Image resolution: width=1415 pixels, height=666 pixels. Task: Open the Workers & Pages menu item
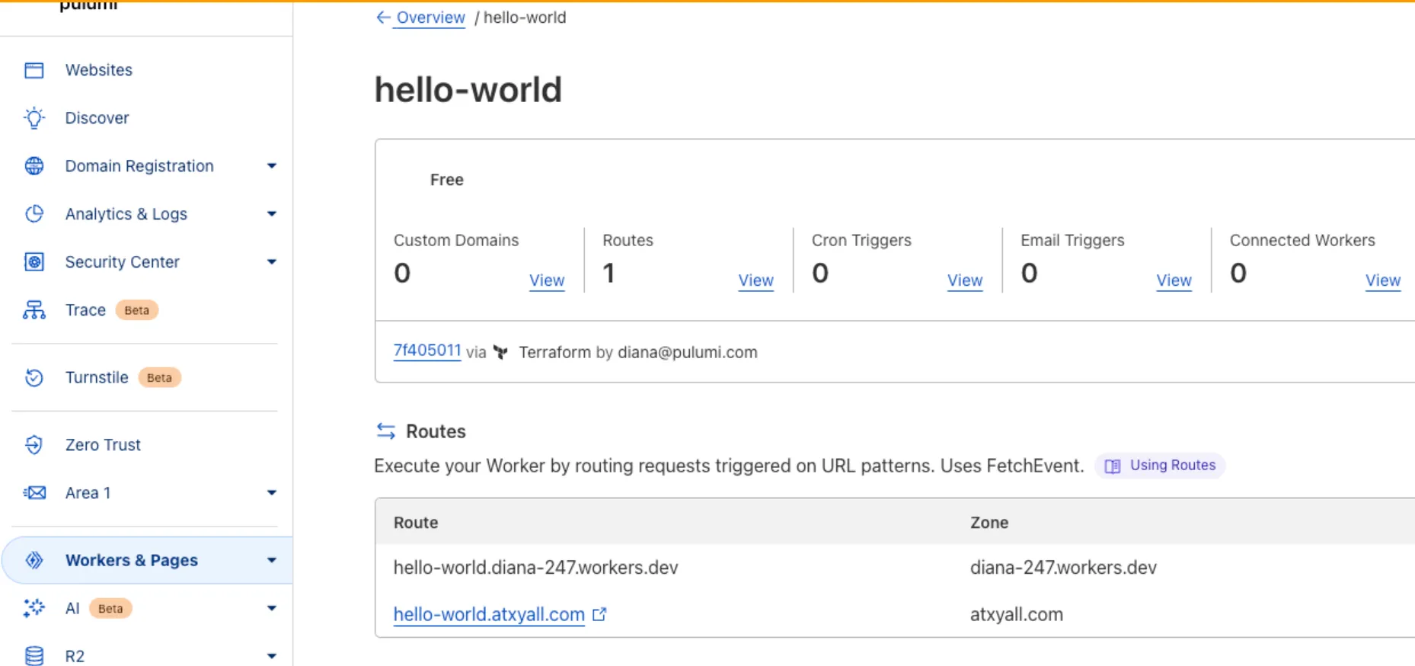pos(131,560)
